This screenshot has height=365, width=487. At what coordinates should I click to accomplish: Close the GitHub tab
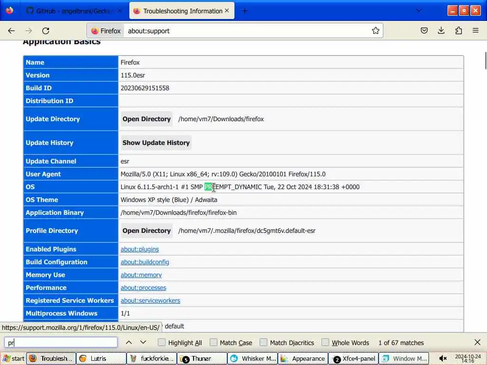pos(120,11)
